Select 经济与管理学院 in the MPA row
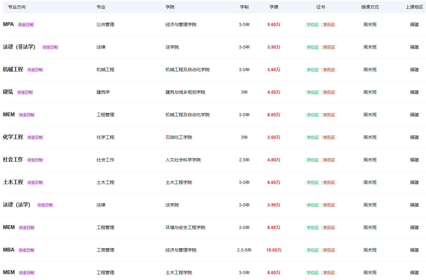Viewport: 426px width, 280px height. point(181,24)
